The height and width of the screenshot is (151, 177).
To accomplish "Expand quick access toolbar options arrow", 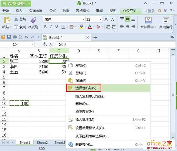I will pyautogui.click(x=39, y=37).
